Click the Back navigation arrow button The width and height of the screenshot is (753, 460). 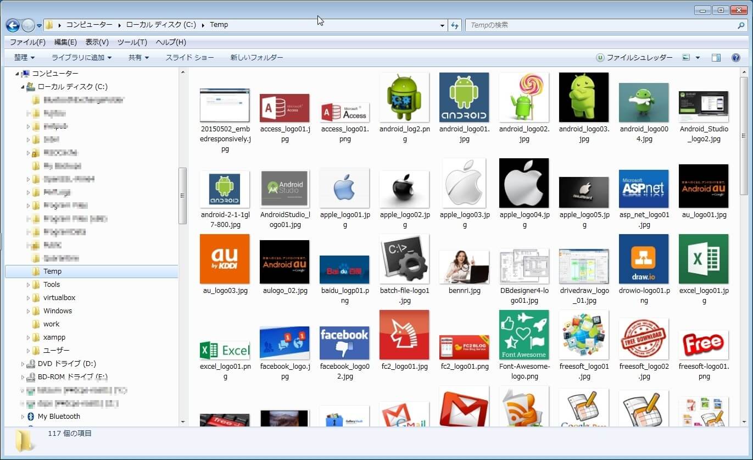pos(13,25)
